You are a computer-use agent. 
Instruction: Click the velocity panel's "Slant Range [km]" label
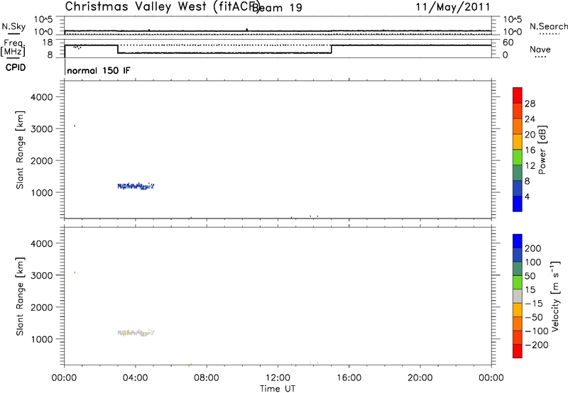click(x=20, y=297)
